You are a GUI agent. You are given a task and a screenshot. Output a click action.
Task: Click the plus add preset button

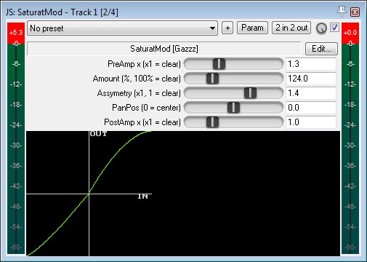point(227,28)
